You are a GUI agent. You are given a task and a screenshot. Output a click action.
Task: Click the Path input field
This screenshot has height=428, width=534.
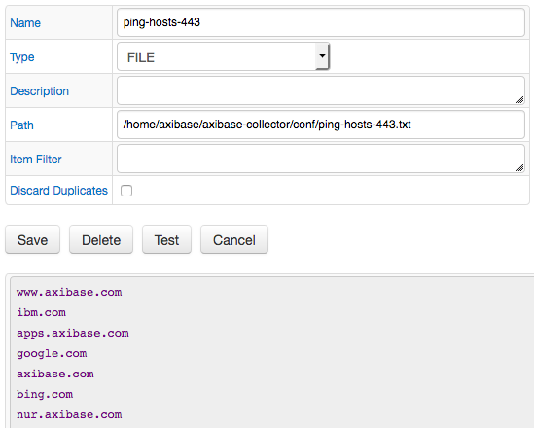pos(320,125)
